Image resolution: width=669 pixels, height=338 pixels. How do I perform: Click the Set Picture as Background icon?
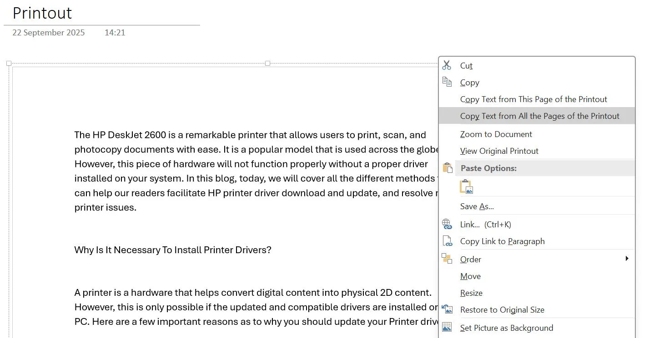pos(447,328)
